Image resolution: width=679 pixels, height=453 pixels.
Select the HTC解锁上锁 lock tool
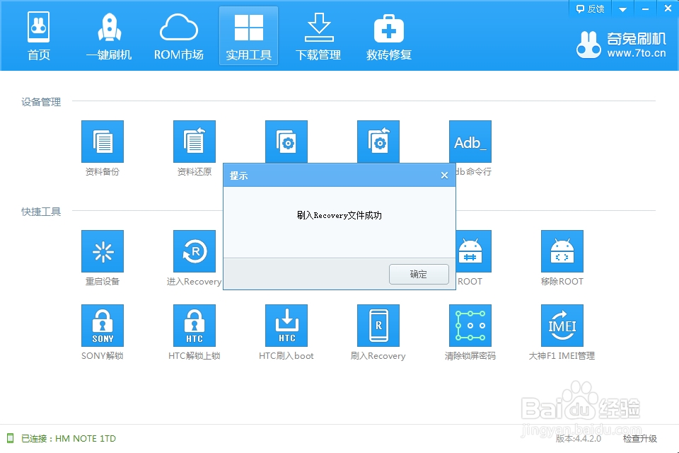(x=195, y=326)
